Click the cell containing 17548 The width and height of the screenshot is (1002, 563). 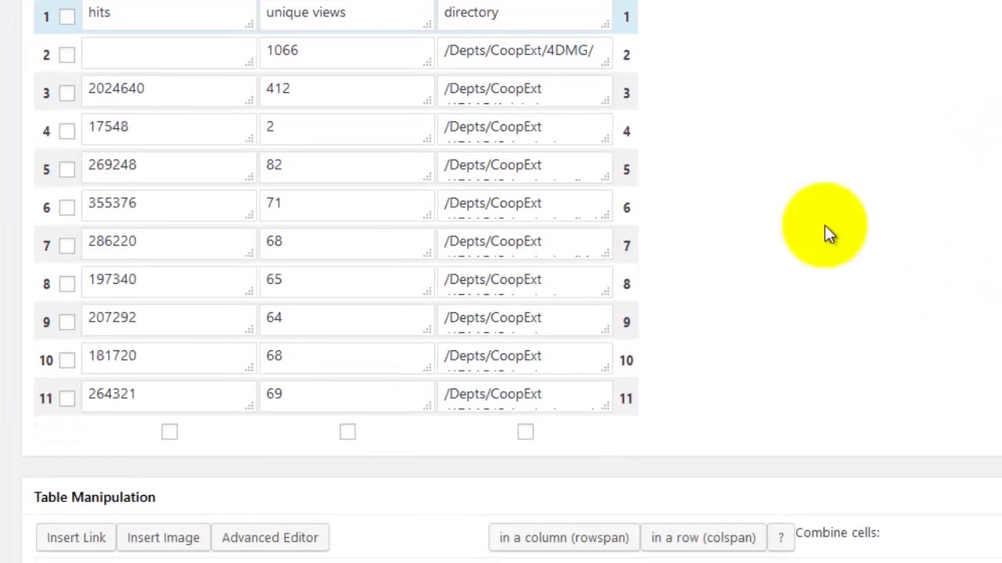click(168, 130)
